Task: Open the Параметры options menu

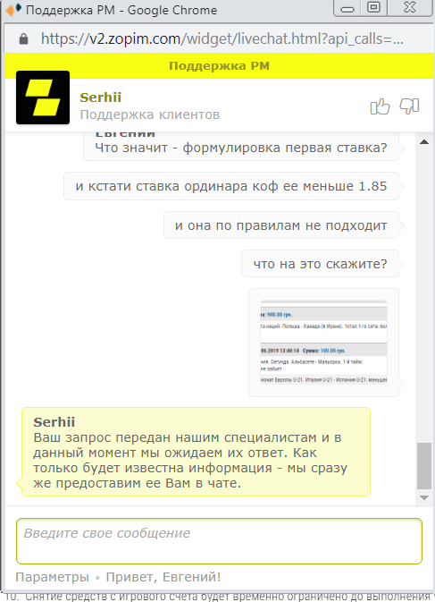Action: pos(52,577)
